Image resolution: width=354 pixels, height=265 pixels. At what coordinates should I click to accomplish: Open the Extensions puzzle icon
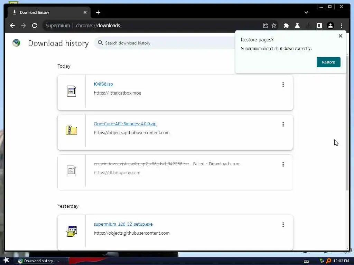point(286,26)
